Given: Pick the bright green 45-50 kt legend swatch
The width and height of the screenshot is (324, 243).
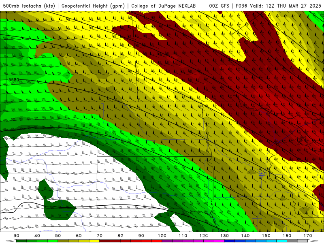Looking at the screenshot, I should pyautogui.click(x=53, y=241).
